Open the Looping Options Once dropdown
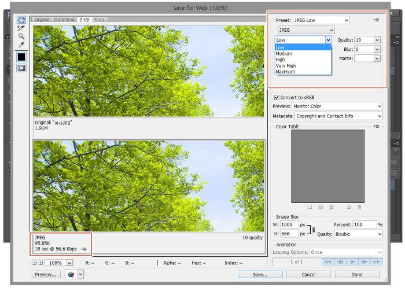The width and height of the screenshot is (405, 288). tap(346, 252)
